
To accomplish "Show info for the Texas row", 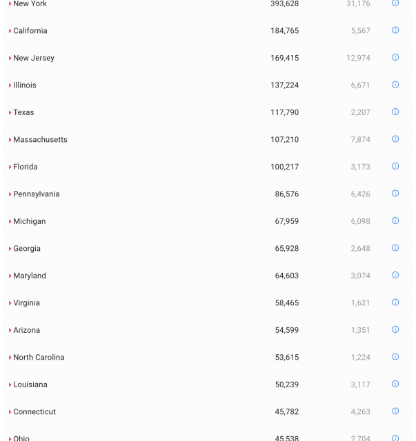I will tap(395, 112).
